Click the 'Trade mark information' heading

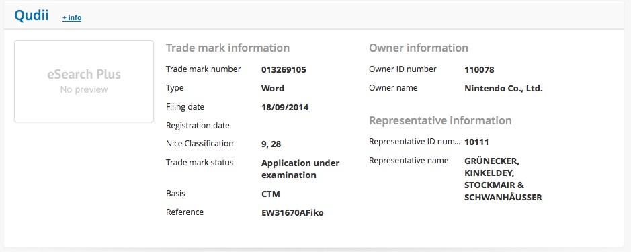228,48
